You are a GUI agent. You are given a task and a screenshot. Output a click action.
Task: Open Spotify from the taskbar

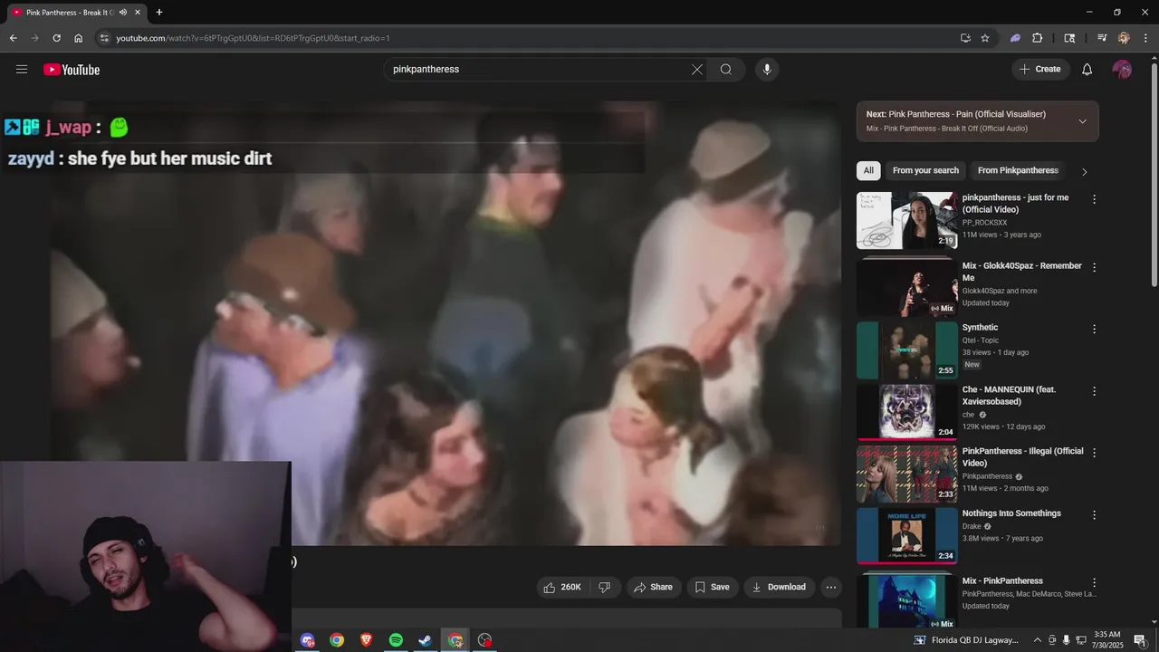[396, 640]
